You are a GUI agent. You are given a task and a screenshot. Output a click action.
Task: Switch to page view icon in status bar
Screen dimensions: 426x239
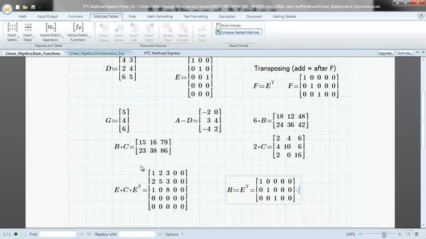pyautogui.click(x=408, y=234)
